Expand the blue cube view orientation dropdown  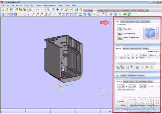157,33
